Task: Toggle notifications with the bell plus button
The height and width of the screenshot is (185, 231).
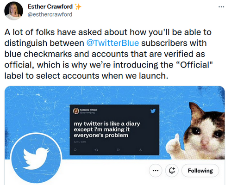Action: pos(172,171)
